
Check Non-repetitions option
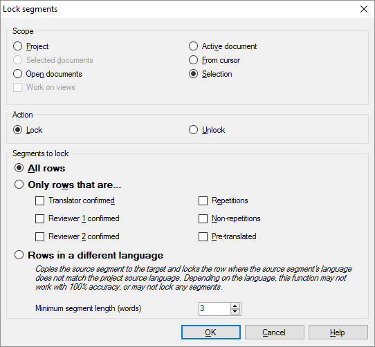(x=203, y=218)
